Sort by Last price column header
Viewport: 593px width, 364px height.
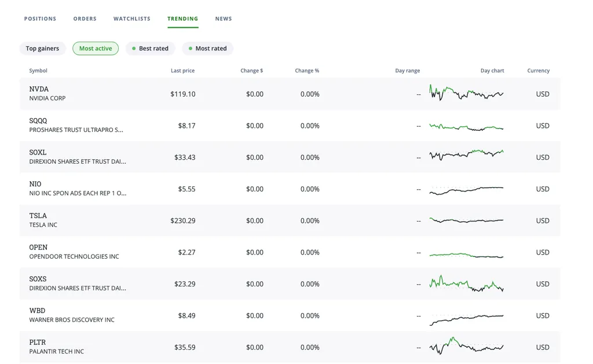(x=182, y=71)
